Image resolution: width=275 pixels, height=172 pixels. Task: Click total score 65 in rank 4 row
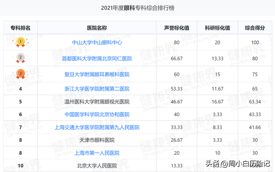[x=255, y=89]
